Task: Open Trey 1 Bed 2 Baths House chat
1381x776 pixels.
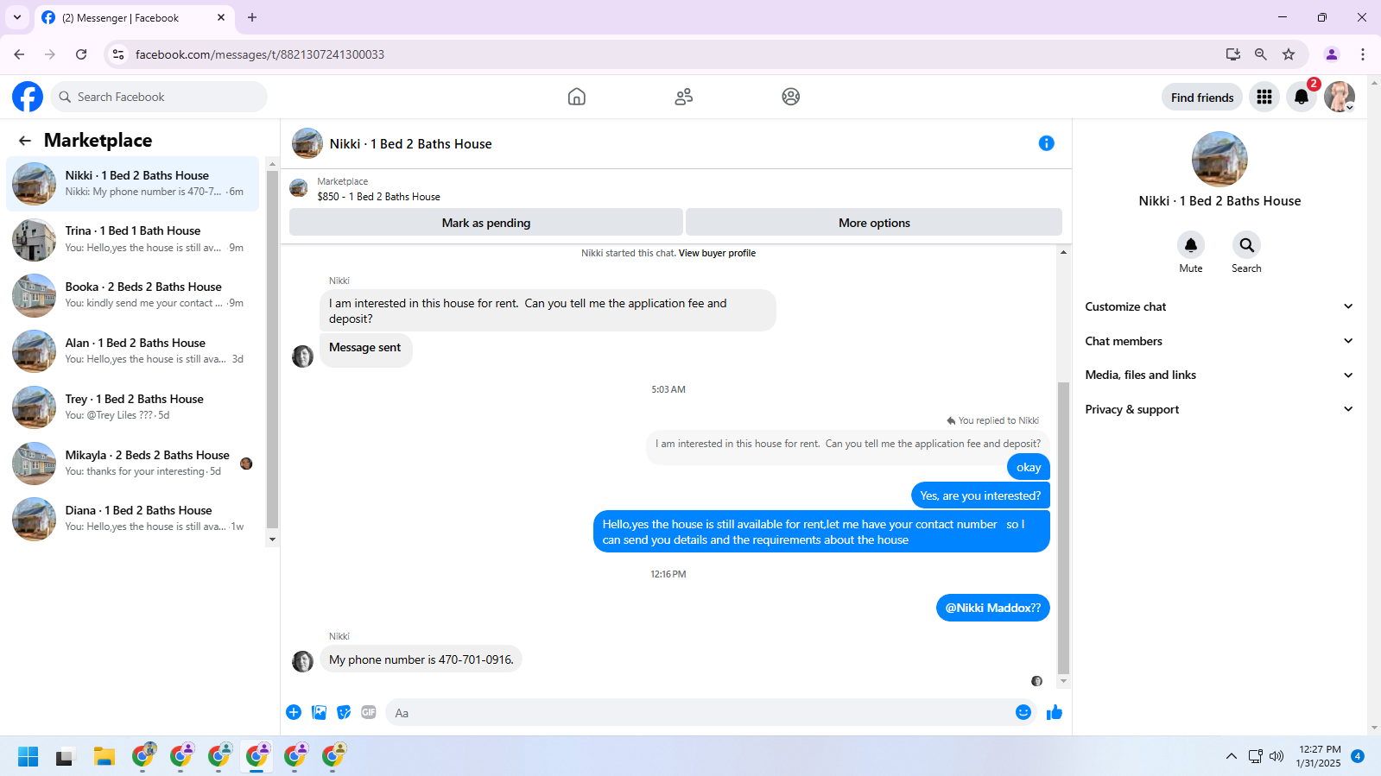Action: pyautogui.click(x=133, y=407)
